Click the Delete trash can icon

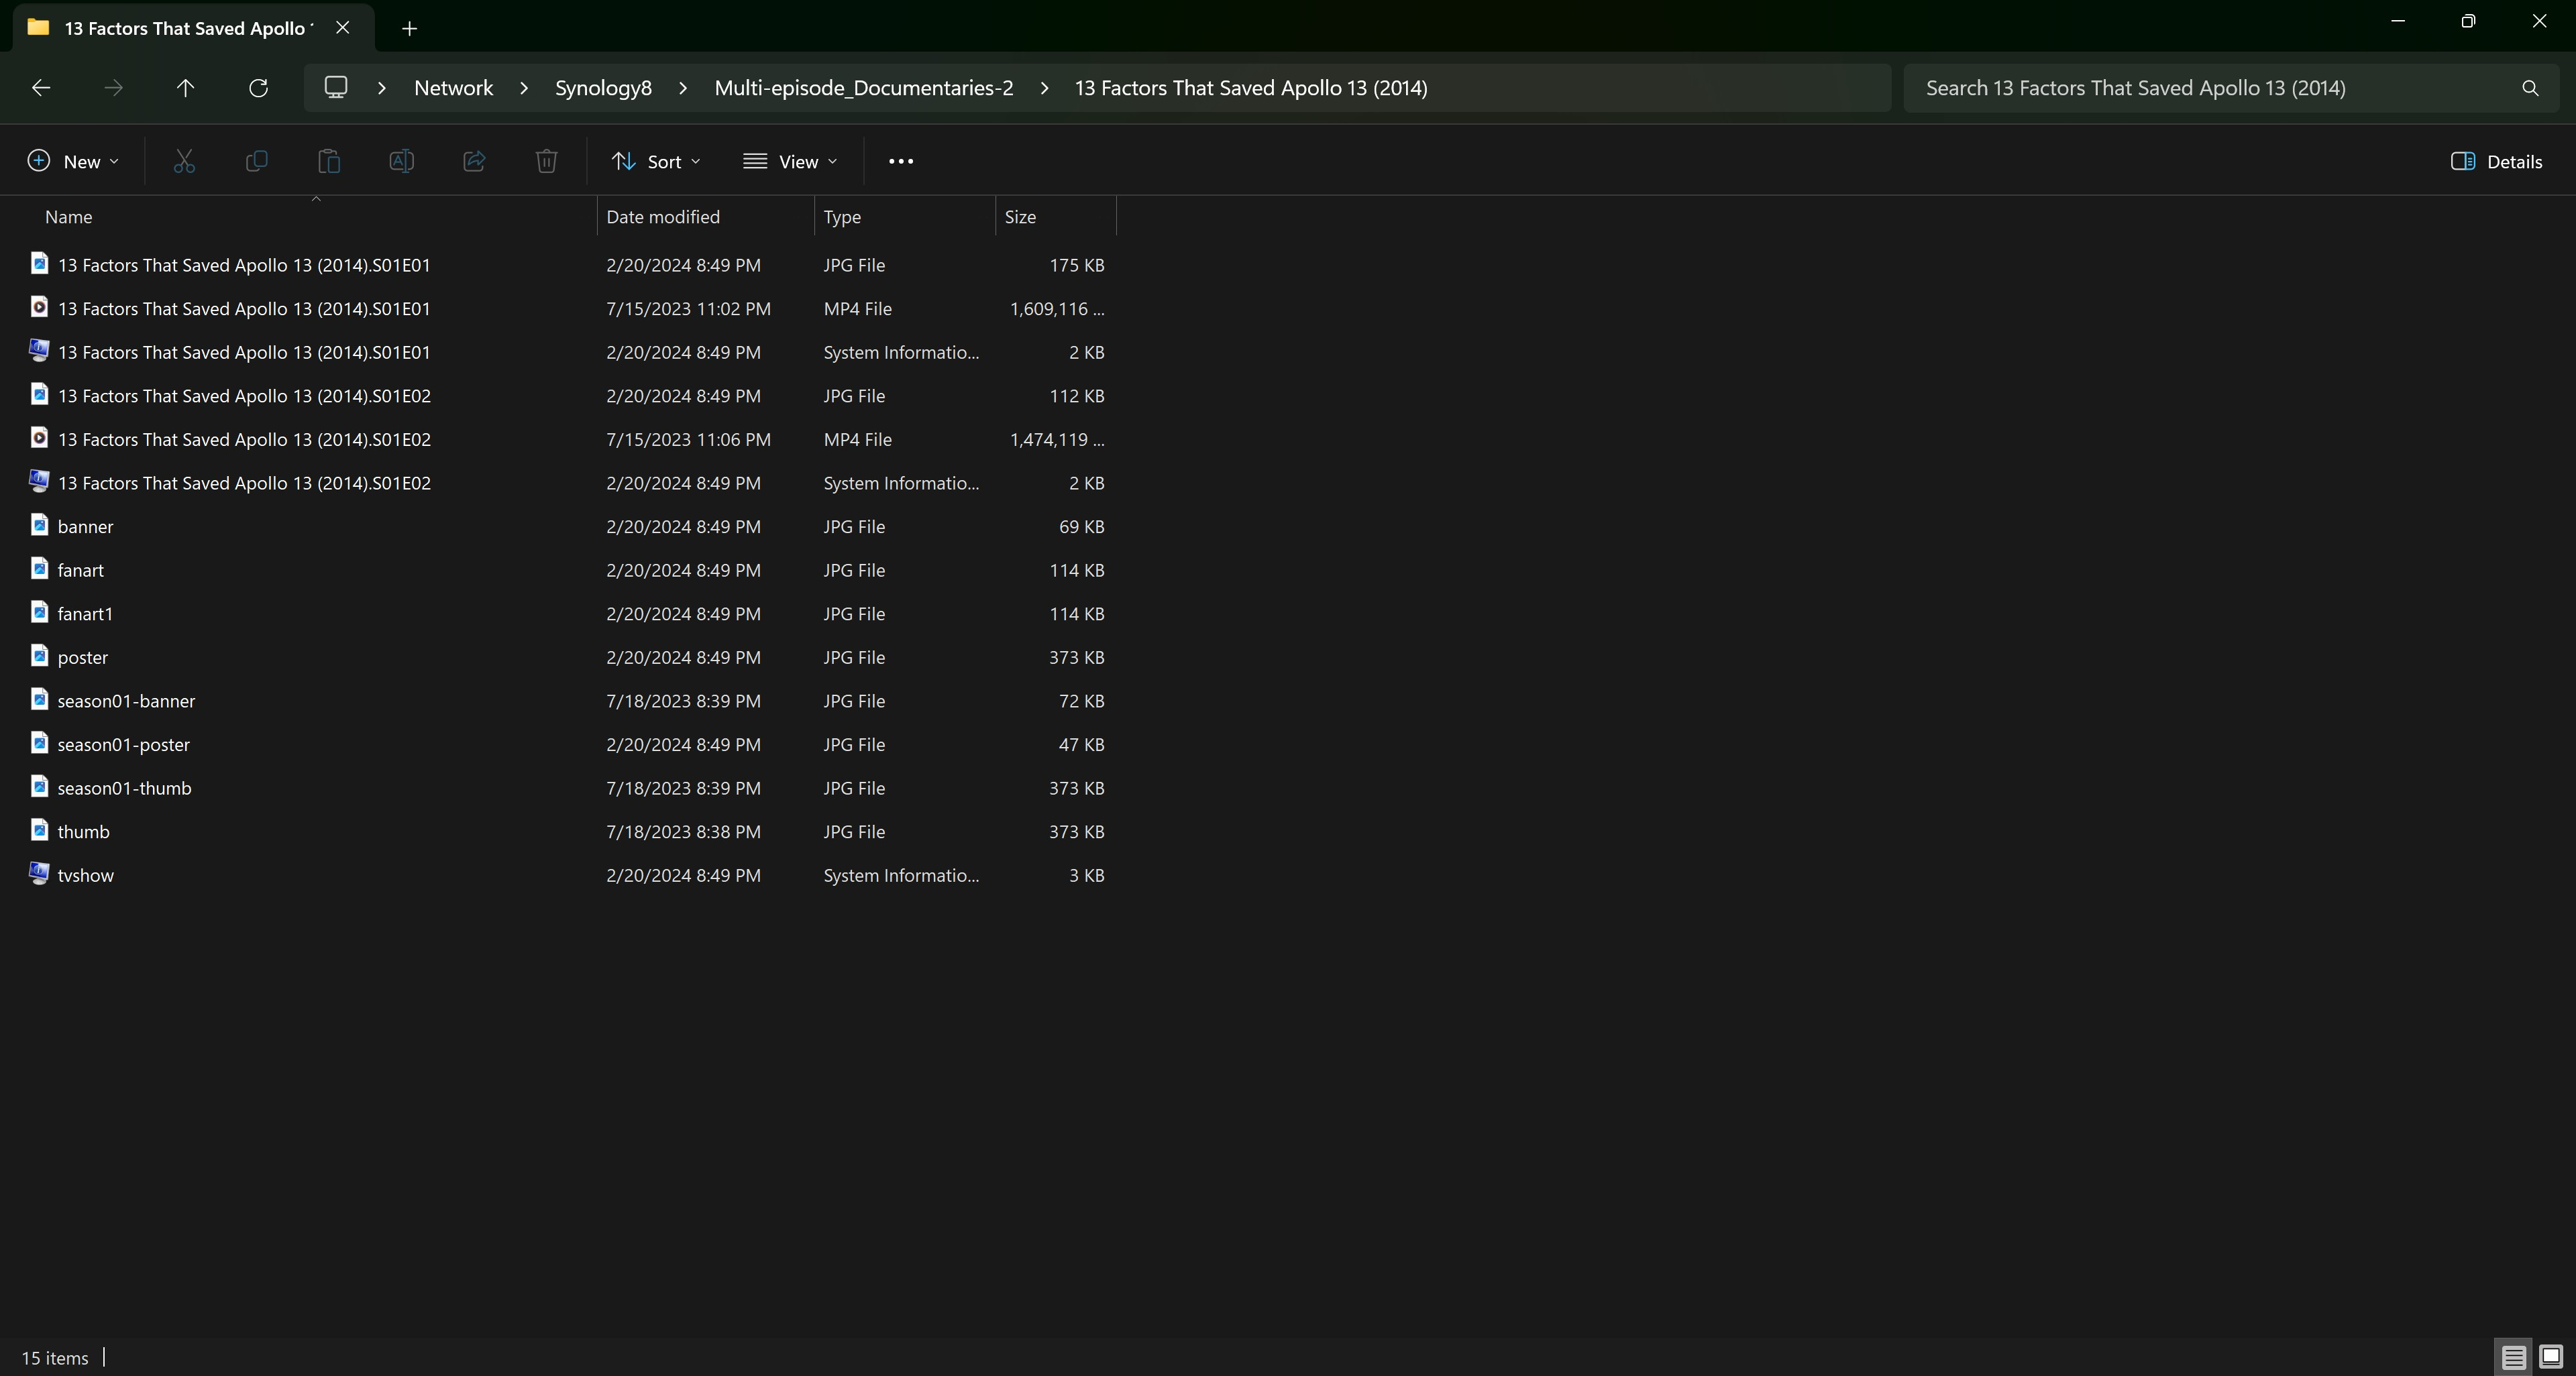point(546,161)
